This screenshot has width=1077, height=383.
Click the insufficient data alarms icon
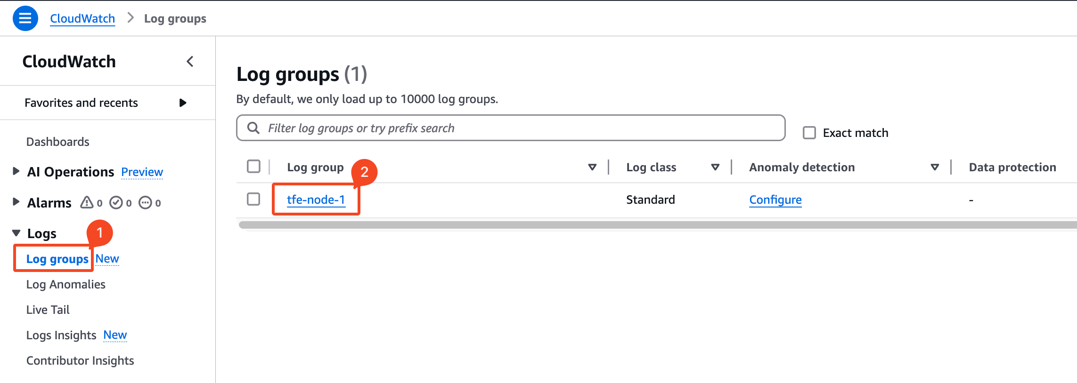click(x=145, y=203)
